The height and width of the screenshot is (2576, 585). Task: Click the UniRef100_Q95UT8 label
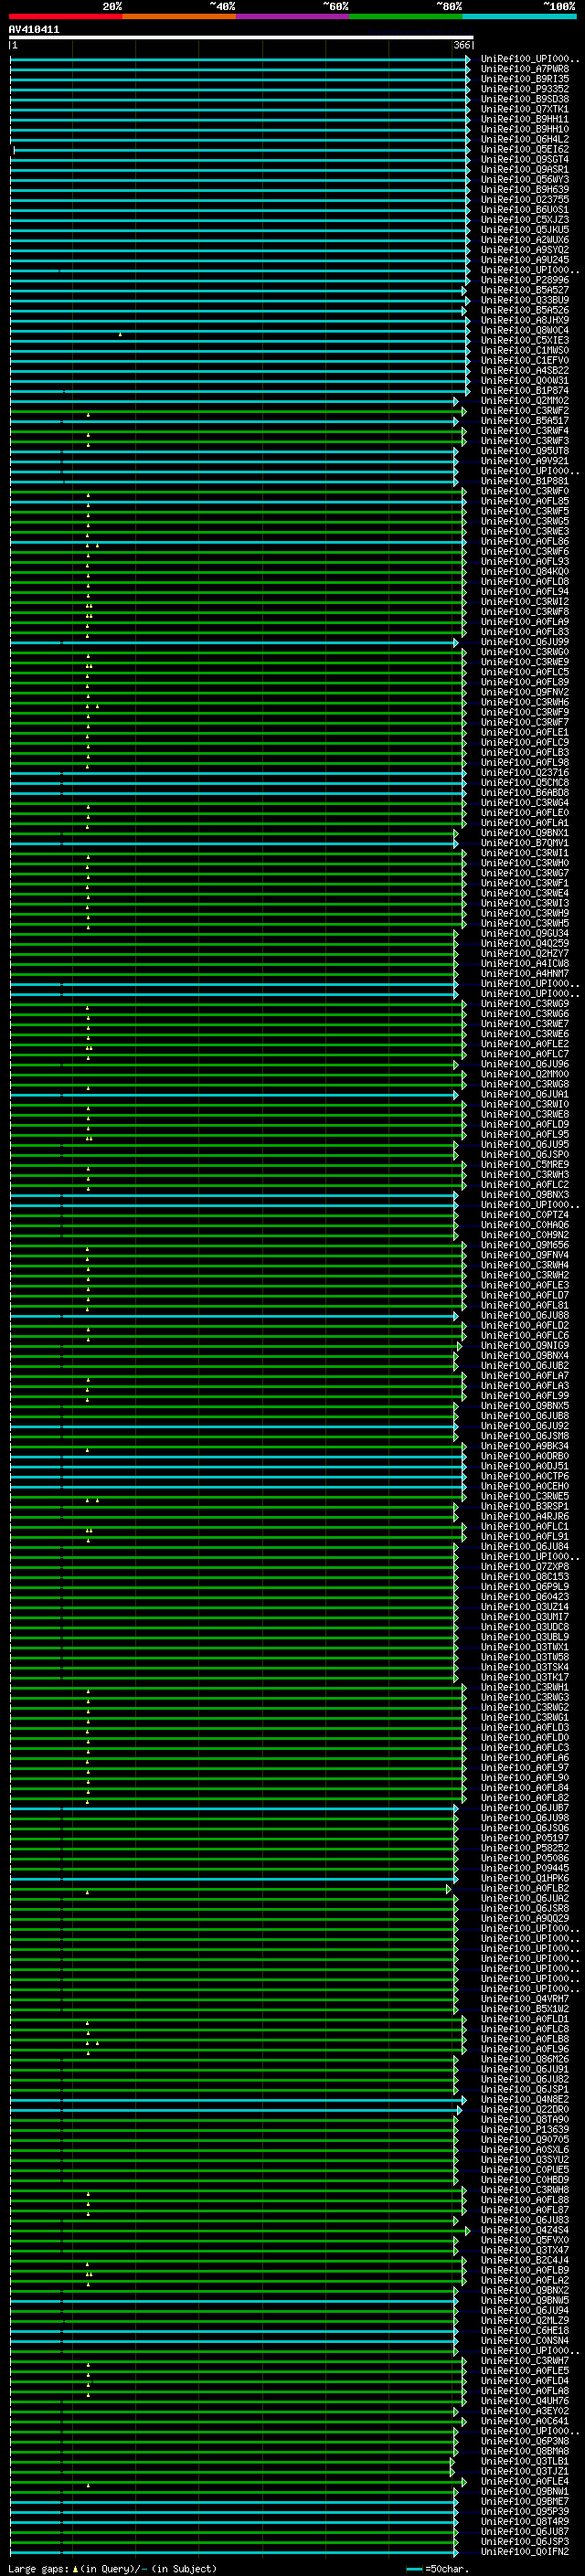click(x=525, y=451)
